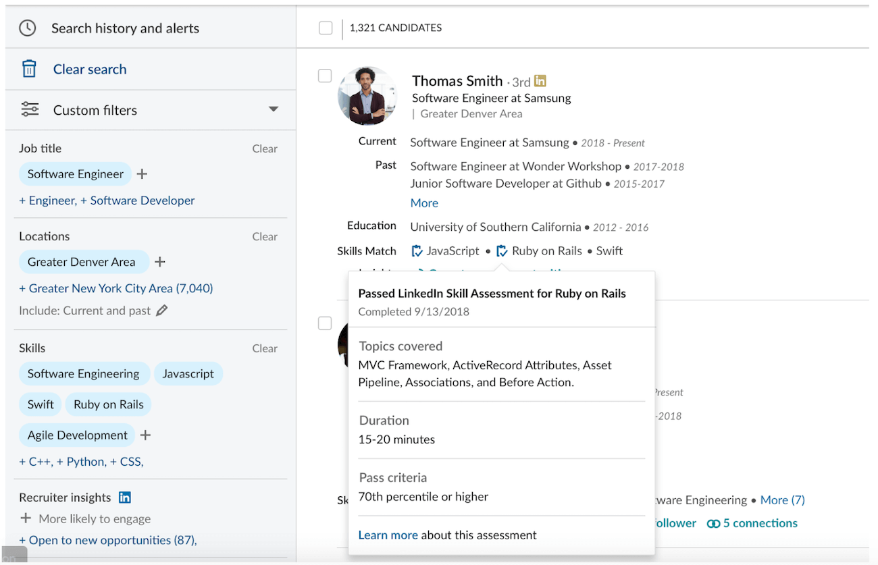Select the Swift skill chip
The width and height of the screenshot is (878, 565).
41,404
